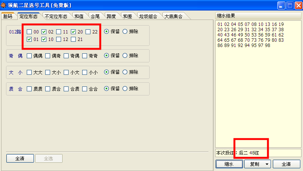Click the 全清 button under results

point(286,164)
